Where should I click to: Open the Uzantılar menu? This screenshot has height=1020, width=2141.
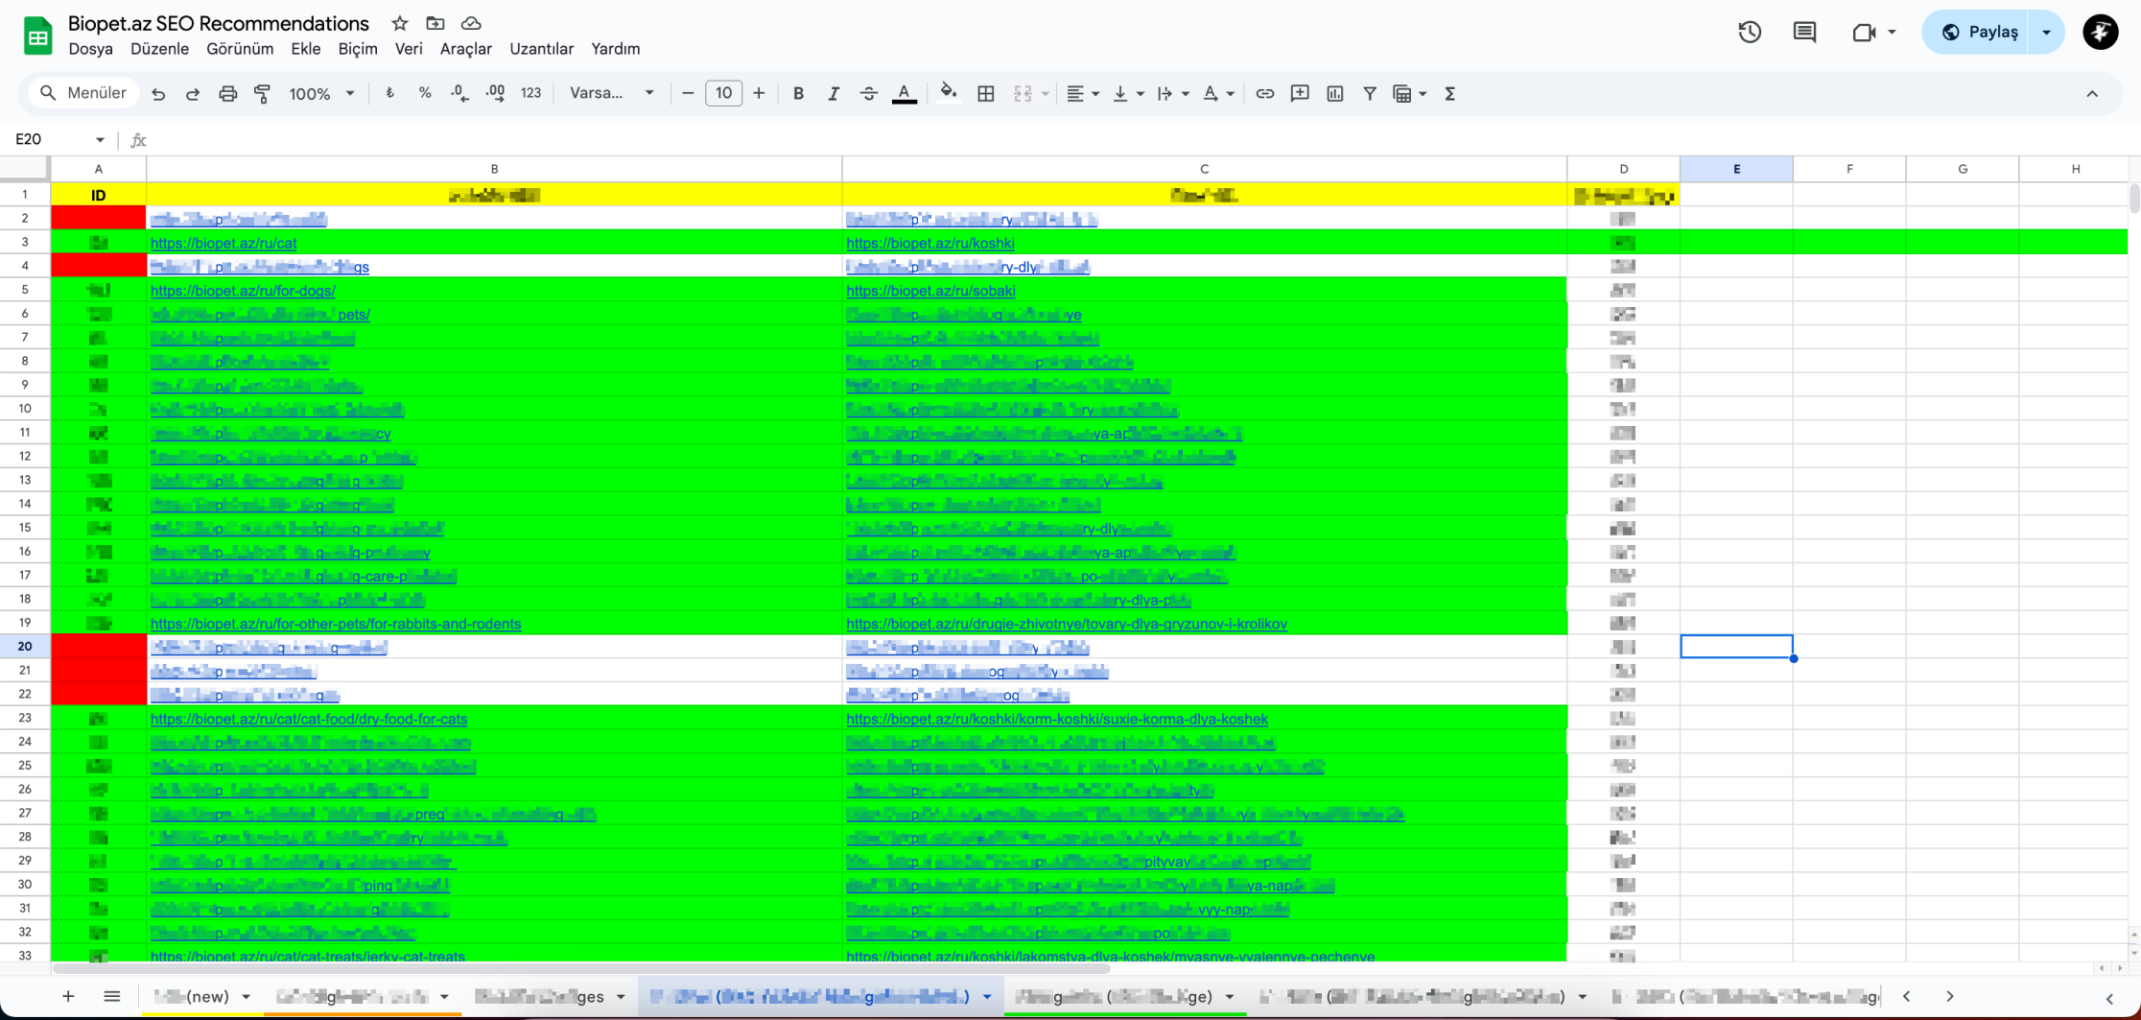point(541,49)
